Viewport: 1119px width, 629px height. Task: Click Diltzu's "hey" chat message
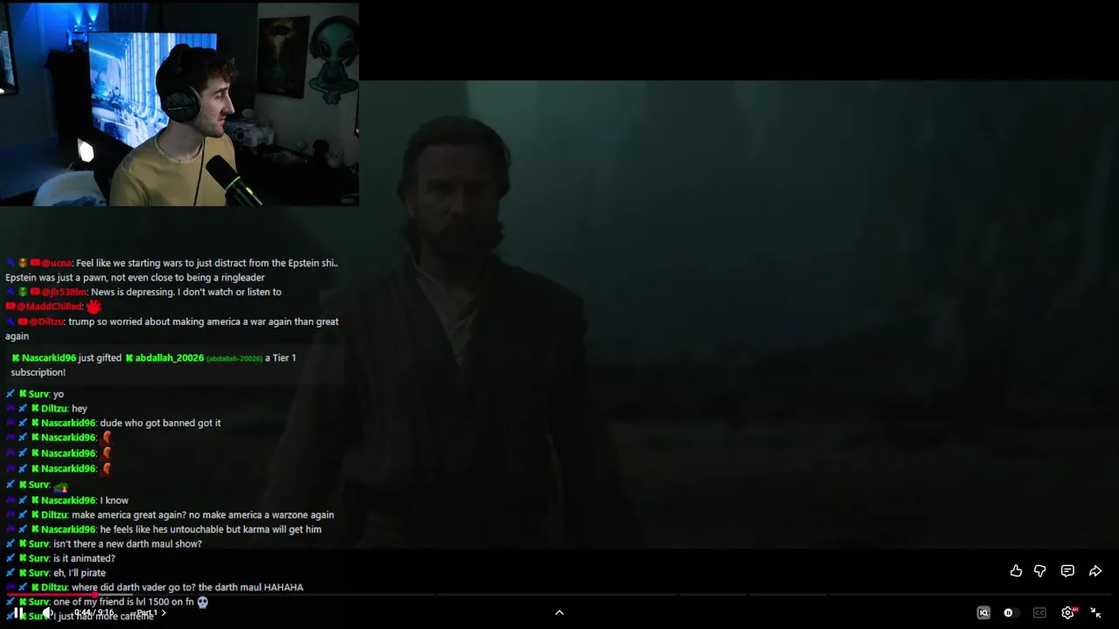click(46, 408)
